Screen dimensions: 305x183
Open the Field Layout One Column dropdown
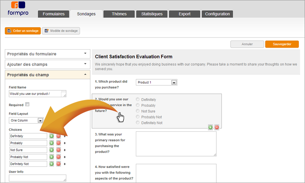point(40,120)
